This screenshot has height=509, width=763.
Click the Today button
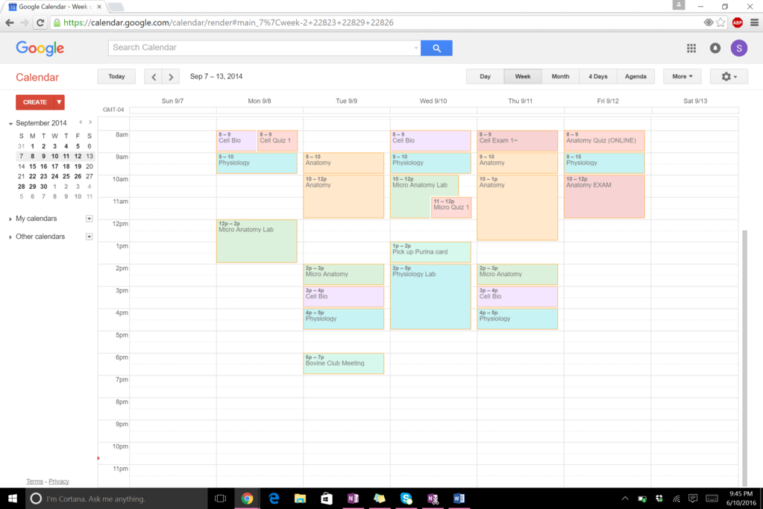coord(116,76)
